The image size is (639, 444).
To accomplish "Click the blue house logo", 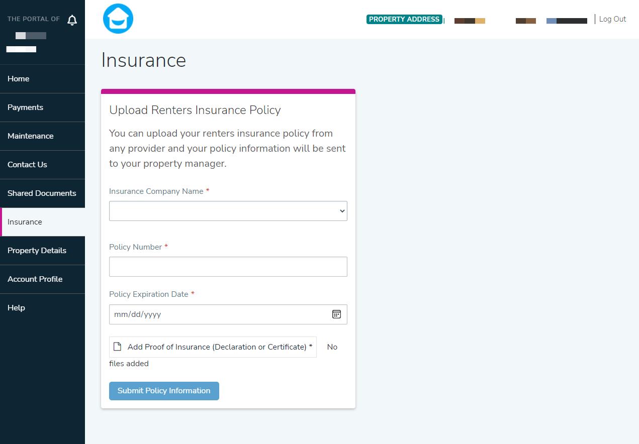I will pos(118,19).
